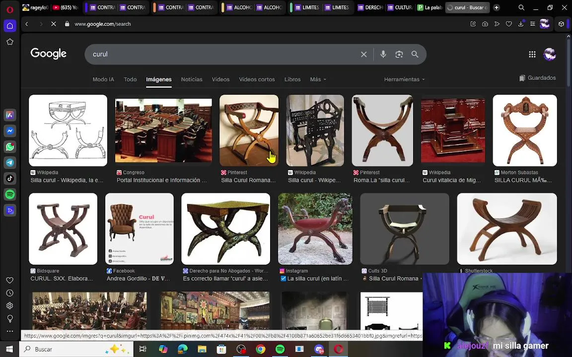
Task: Go to Google logo homepage
Action: point(49,54)
